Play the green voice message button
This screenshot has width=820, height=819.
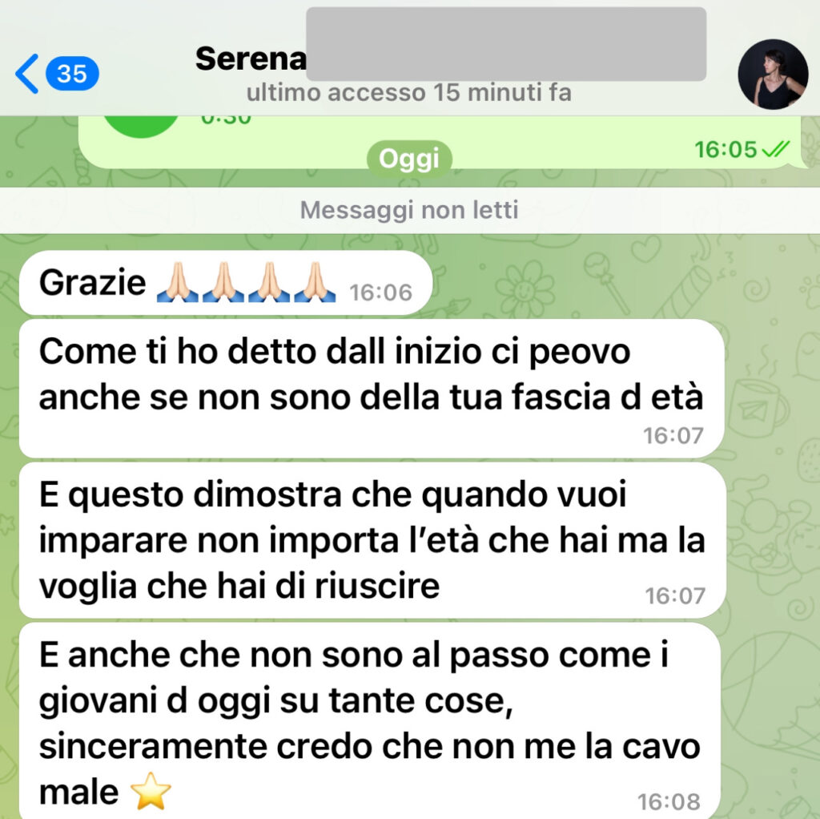[x=141, y=126]
